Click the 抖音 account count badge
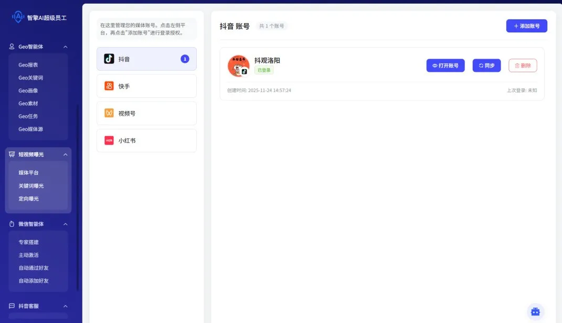 click(185, 59)
